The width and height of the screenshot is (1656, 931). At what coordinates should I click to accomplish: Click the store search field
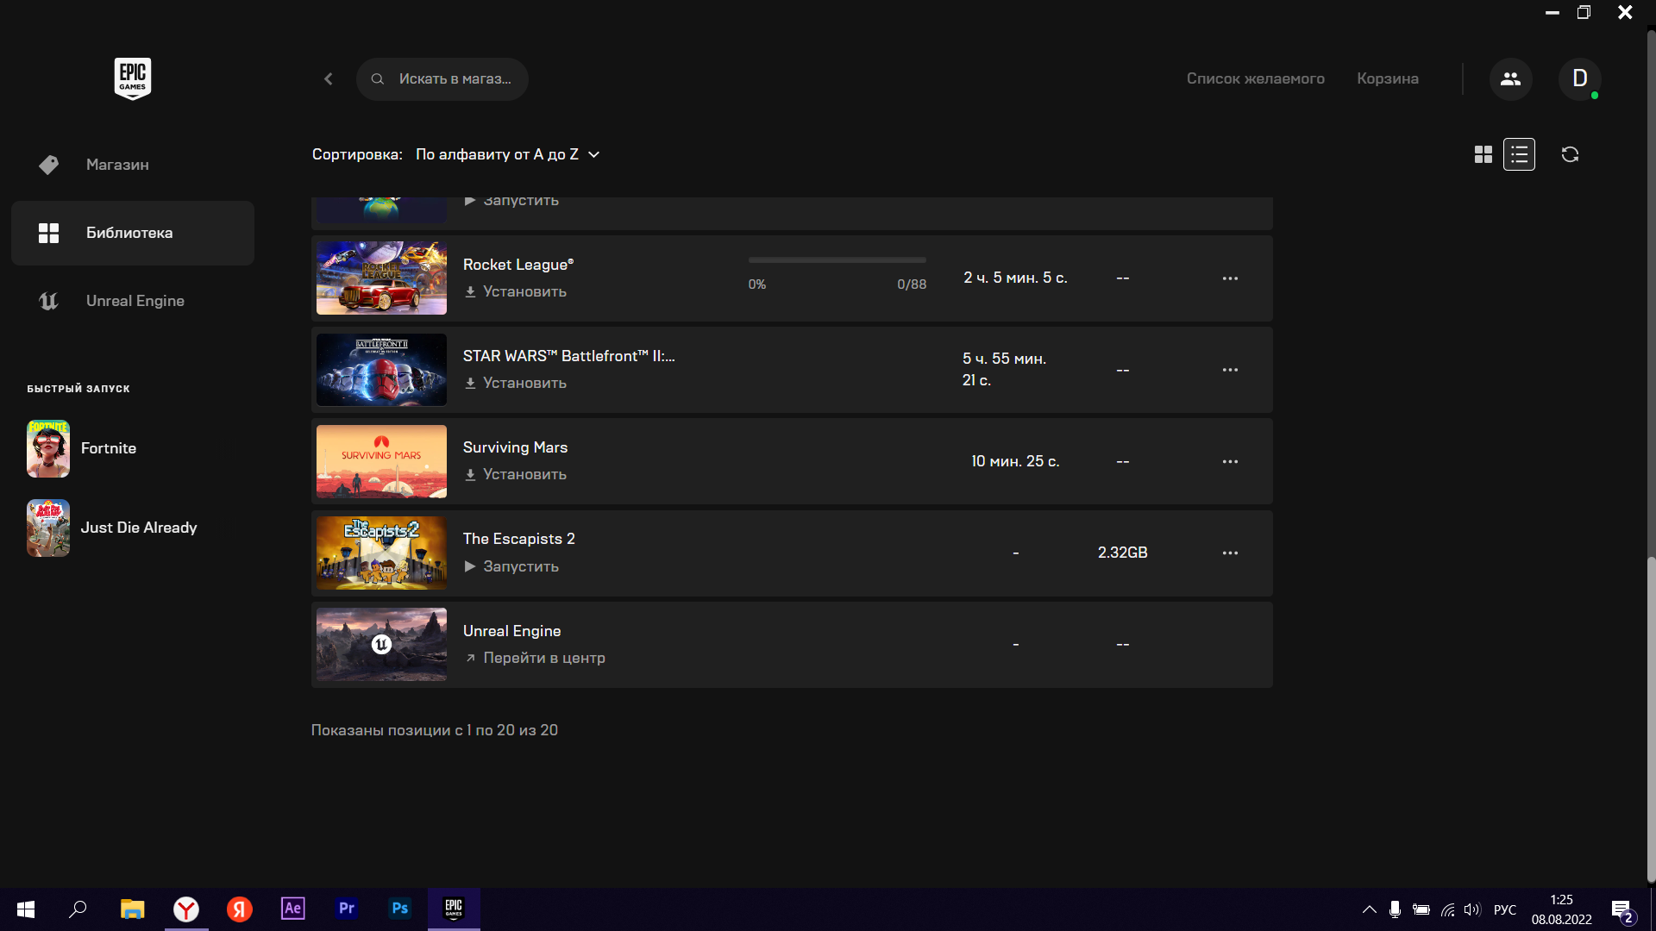point(442,78)
